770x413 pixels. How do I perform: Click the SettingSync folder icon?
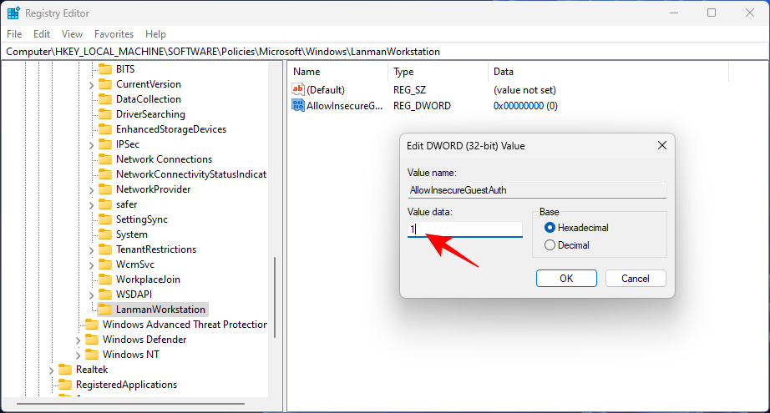point(105,219)
